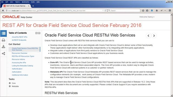This screenshot has height=97, width=173.
Task: Open the File menu
Action: point(2,2)
